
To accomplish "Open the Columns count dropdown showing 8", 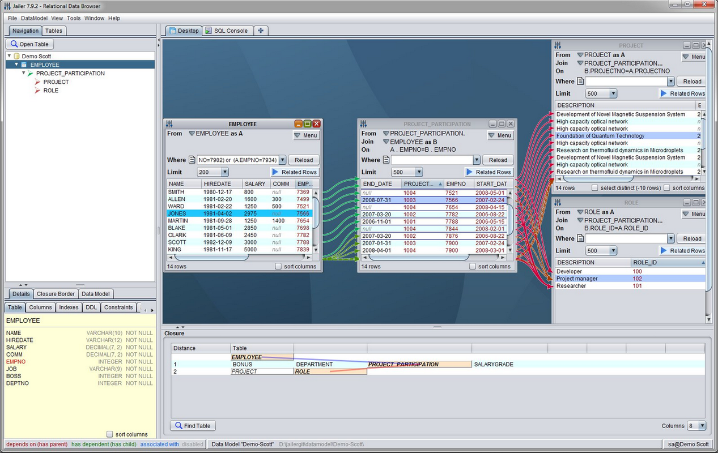I will pyautogui.click(x=696, y=426).
